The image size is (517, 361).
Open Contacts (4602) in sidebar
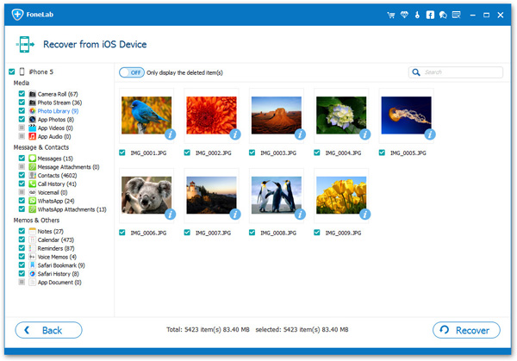57,176
